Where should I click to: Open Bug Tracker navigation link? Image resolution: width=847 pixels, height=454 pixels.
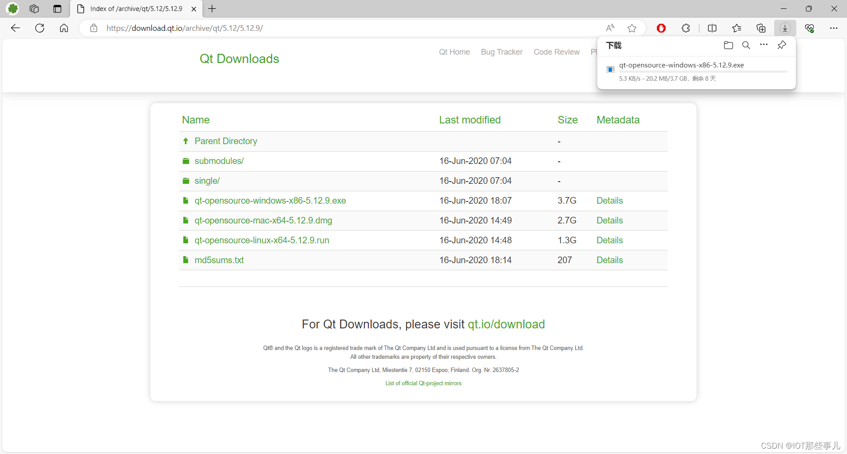502,52
